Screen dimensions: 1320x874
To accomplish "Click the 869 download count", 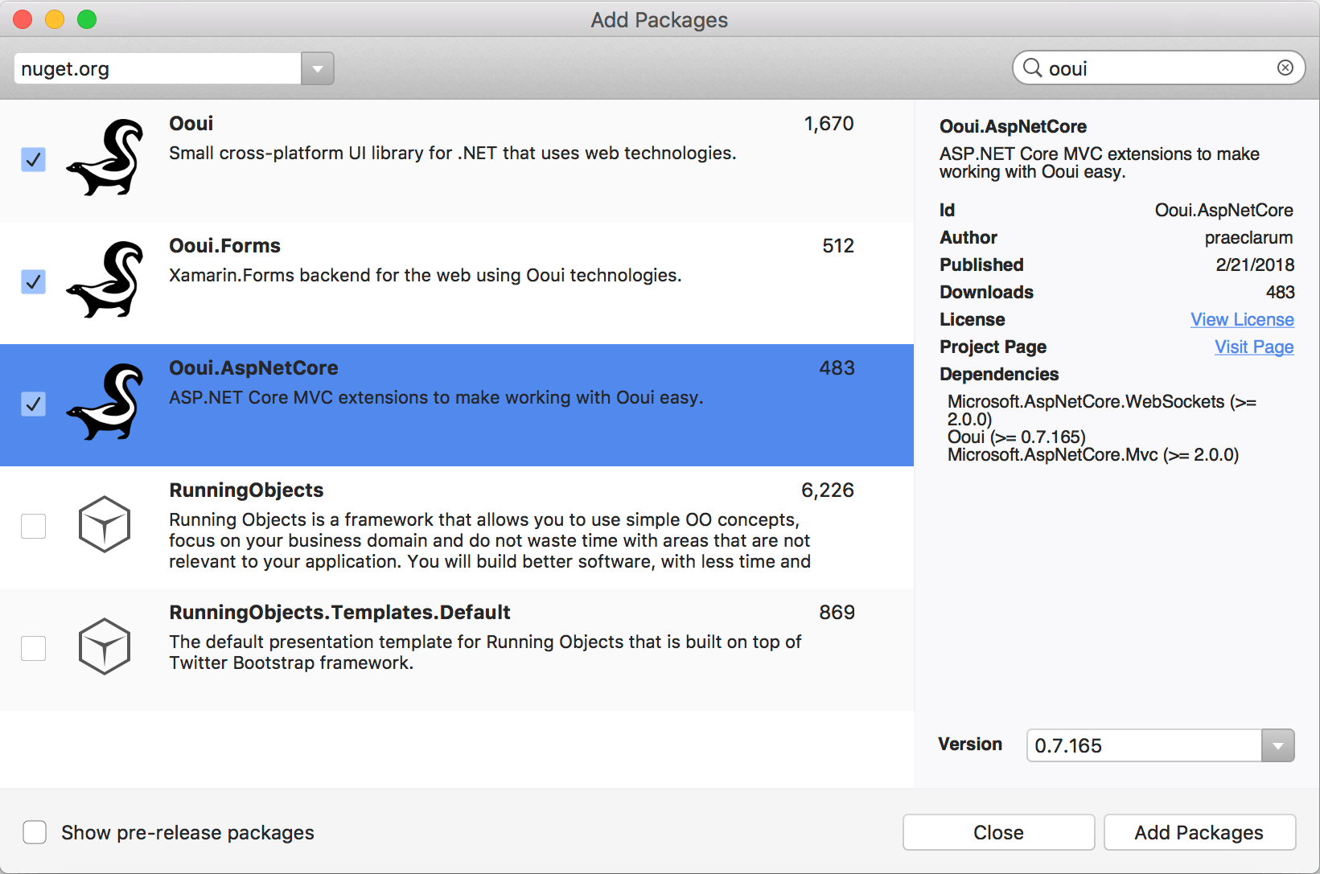I will point(837,612).
